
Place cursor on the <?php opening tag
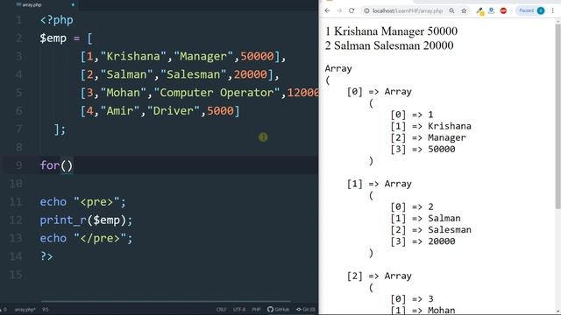56,20
